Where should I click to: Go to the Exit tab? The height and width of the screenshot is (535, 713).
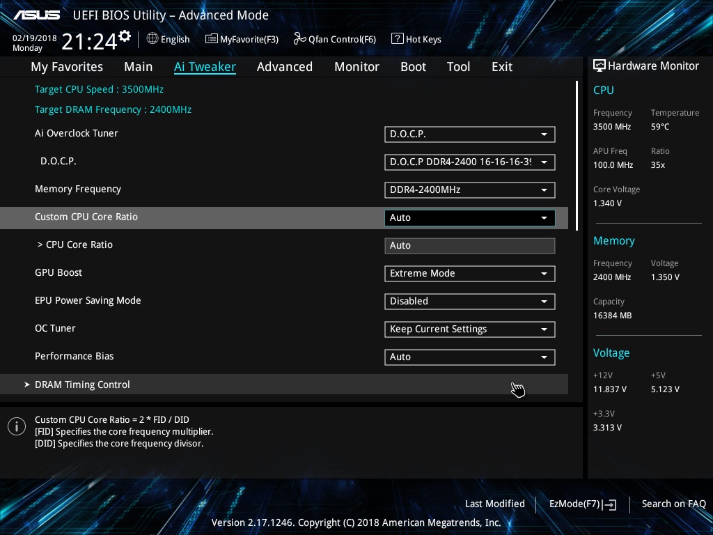tap(502, 67)
